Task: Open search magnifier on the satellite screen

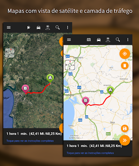Action: [x=58, y=28]
